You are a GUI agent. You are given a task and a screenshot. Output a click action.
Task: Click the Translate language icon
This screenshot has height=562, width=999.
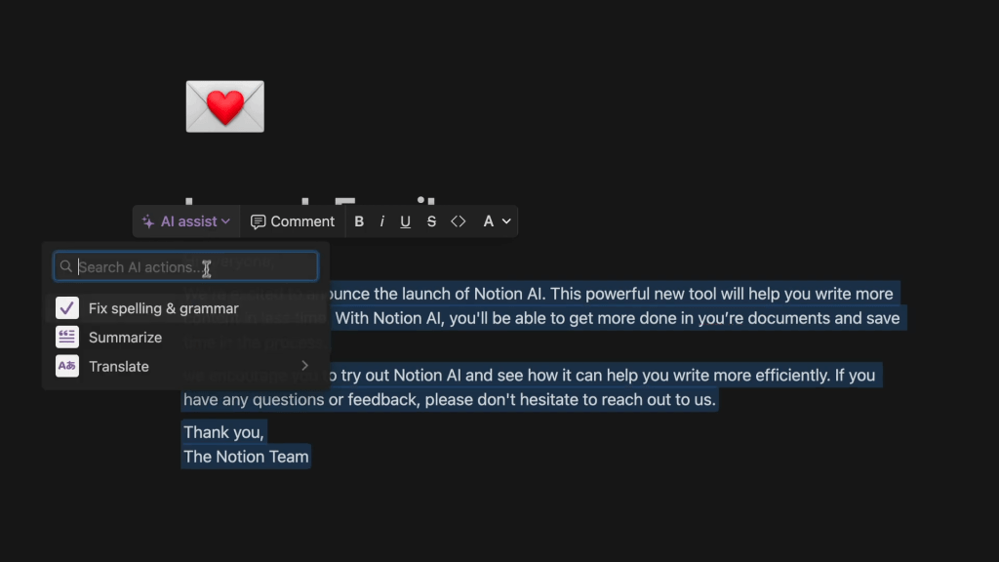click(x=67, y=367)
